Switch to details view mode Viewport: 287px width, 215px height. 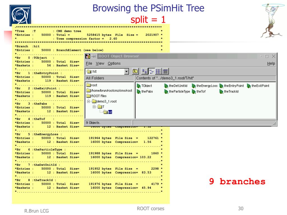point(165,71)
